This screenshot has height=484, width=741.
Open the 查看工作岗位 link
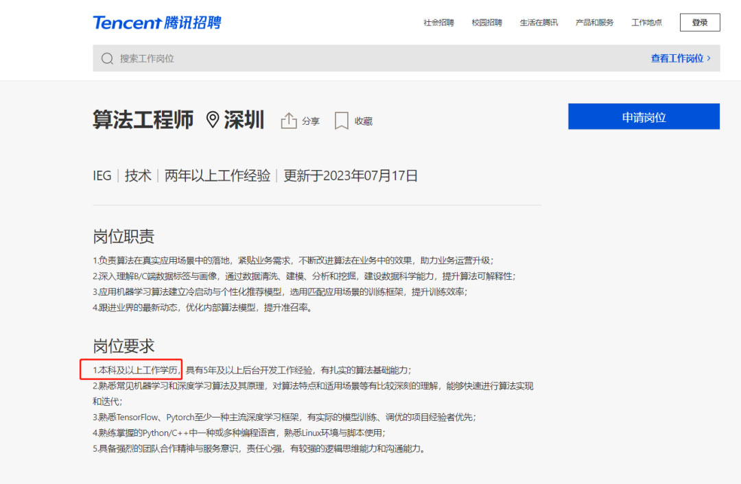(x=677, y=58)
